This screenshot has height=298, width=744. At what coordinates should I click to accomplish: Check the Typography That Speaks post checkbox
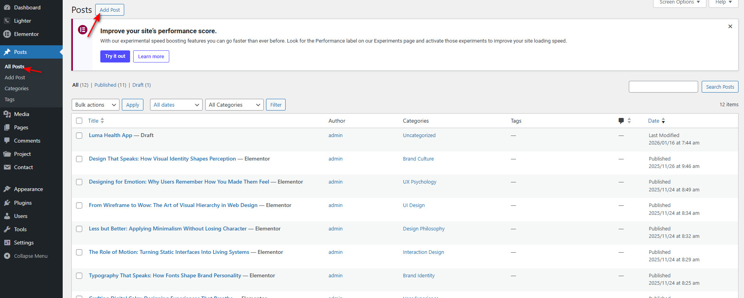(x=79, y=276)
